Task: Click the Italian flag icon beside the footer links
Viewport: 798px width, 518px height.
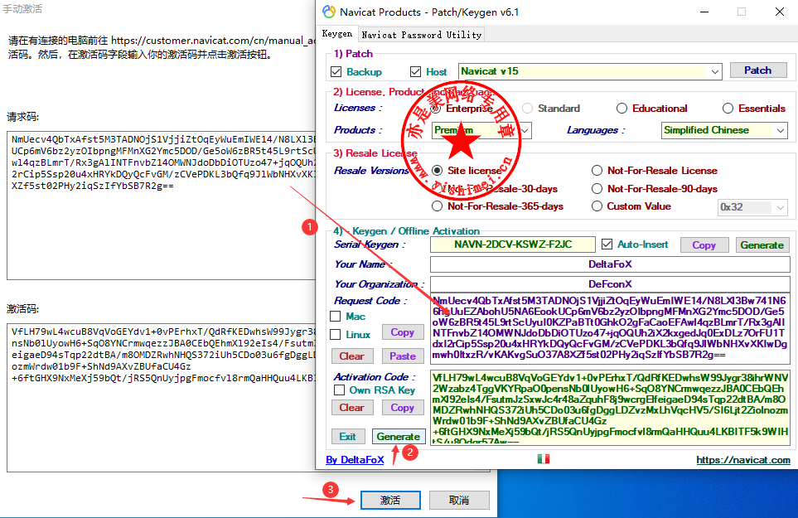Action: pyautogui.click(x=543, y=459)
